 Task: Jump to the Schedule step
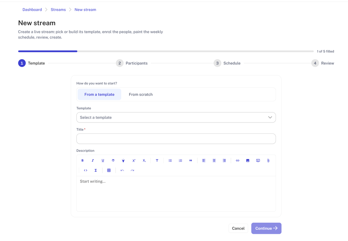click(x=227, y=63)
